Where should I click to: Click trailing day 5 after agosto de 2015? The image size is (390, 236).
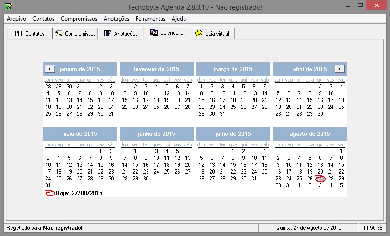[x=341, y=185]
